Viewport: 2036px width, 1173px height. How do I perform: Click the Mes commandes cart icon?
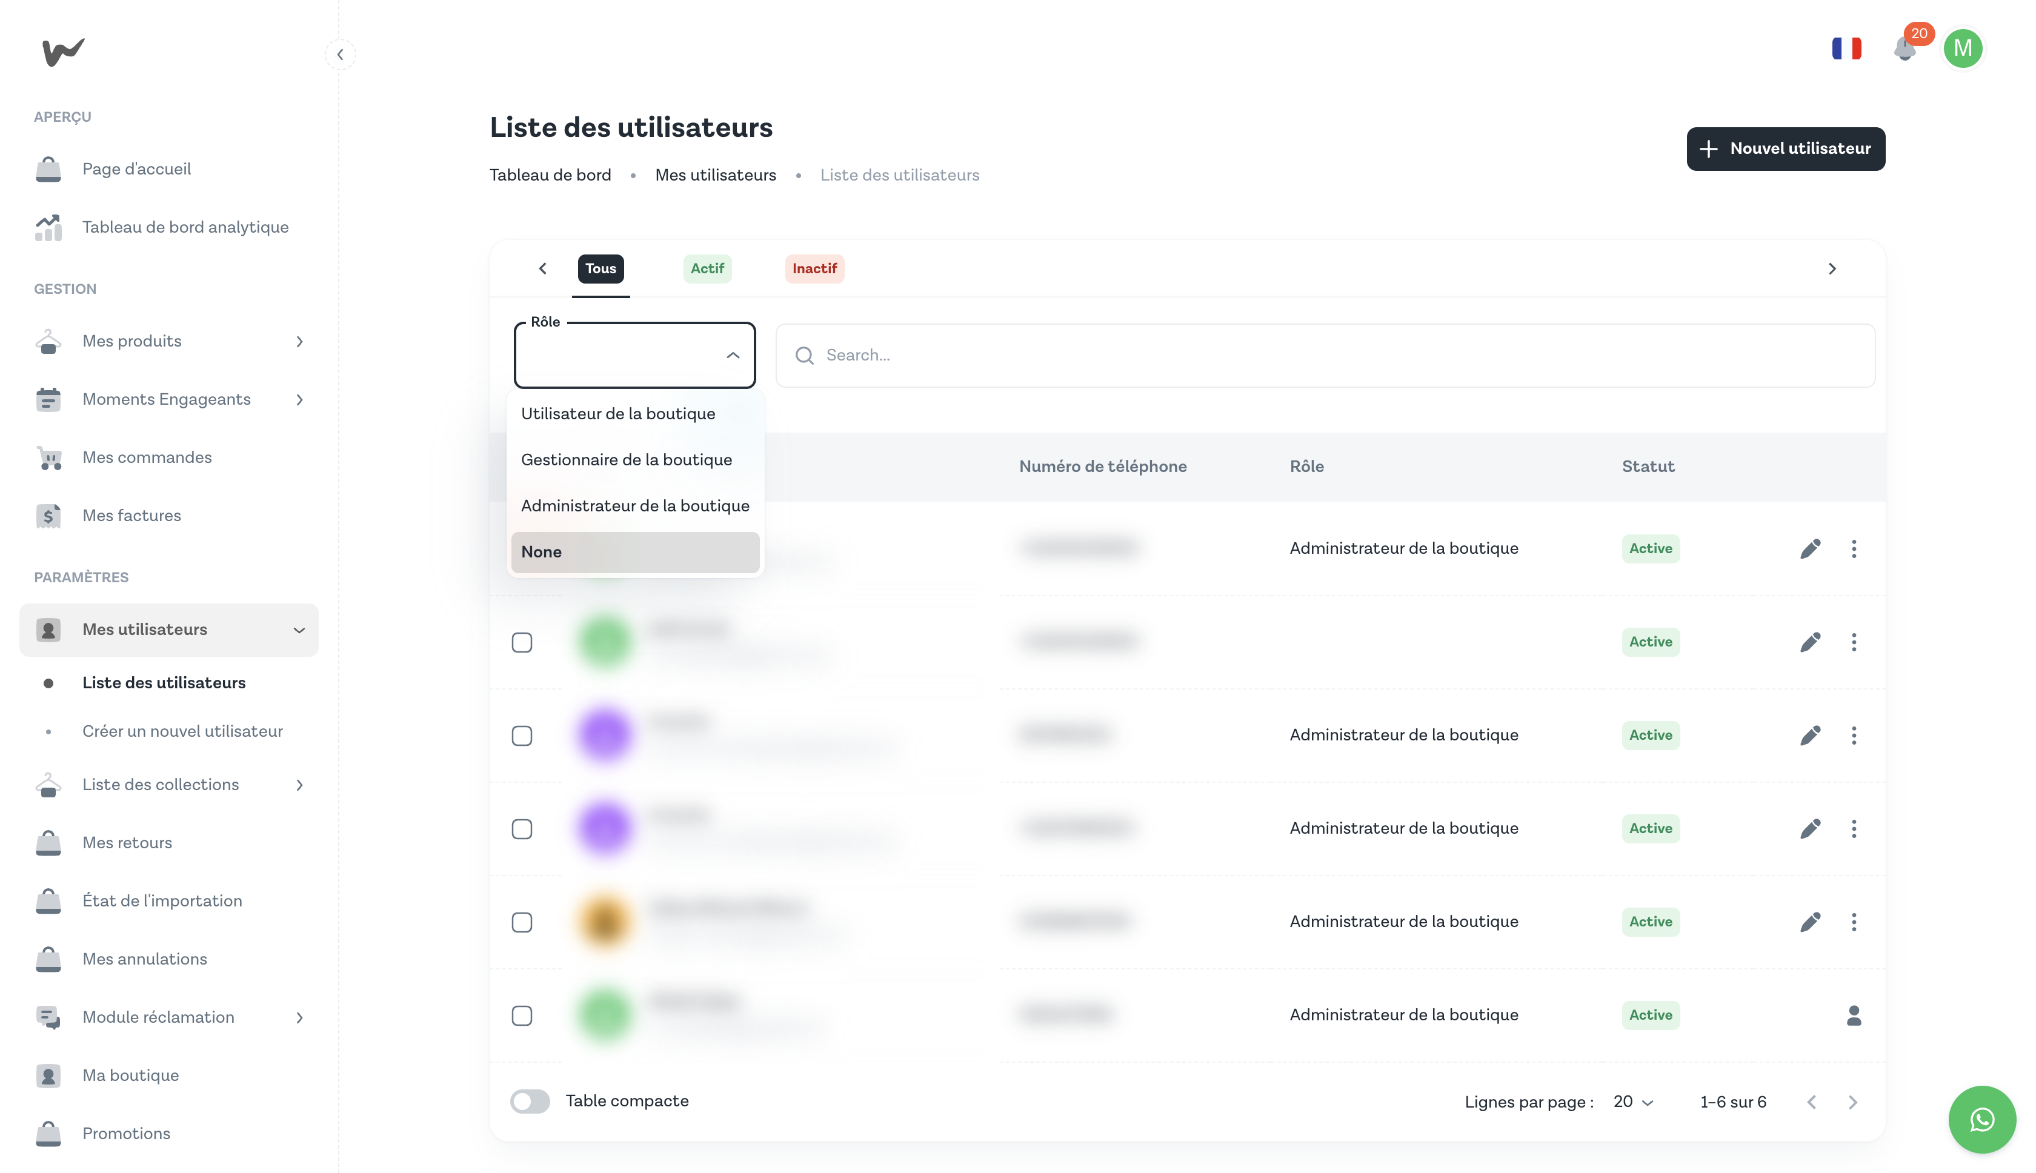49,457
